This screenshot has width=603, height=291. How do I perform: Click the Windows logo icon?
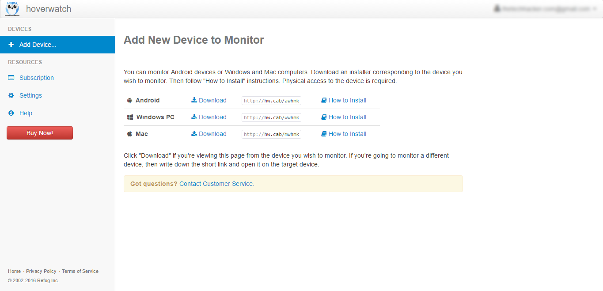(130, 117)
